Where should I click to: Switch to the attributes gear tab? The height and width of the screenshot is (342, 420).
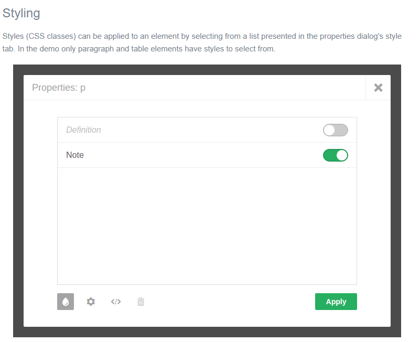[91, 302]
